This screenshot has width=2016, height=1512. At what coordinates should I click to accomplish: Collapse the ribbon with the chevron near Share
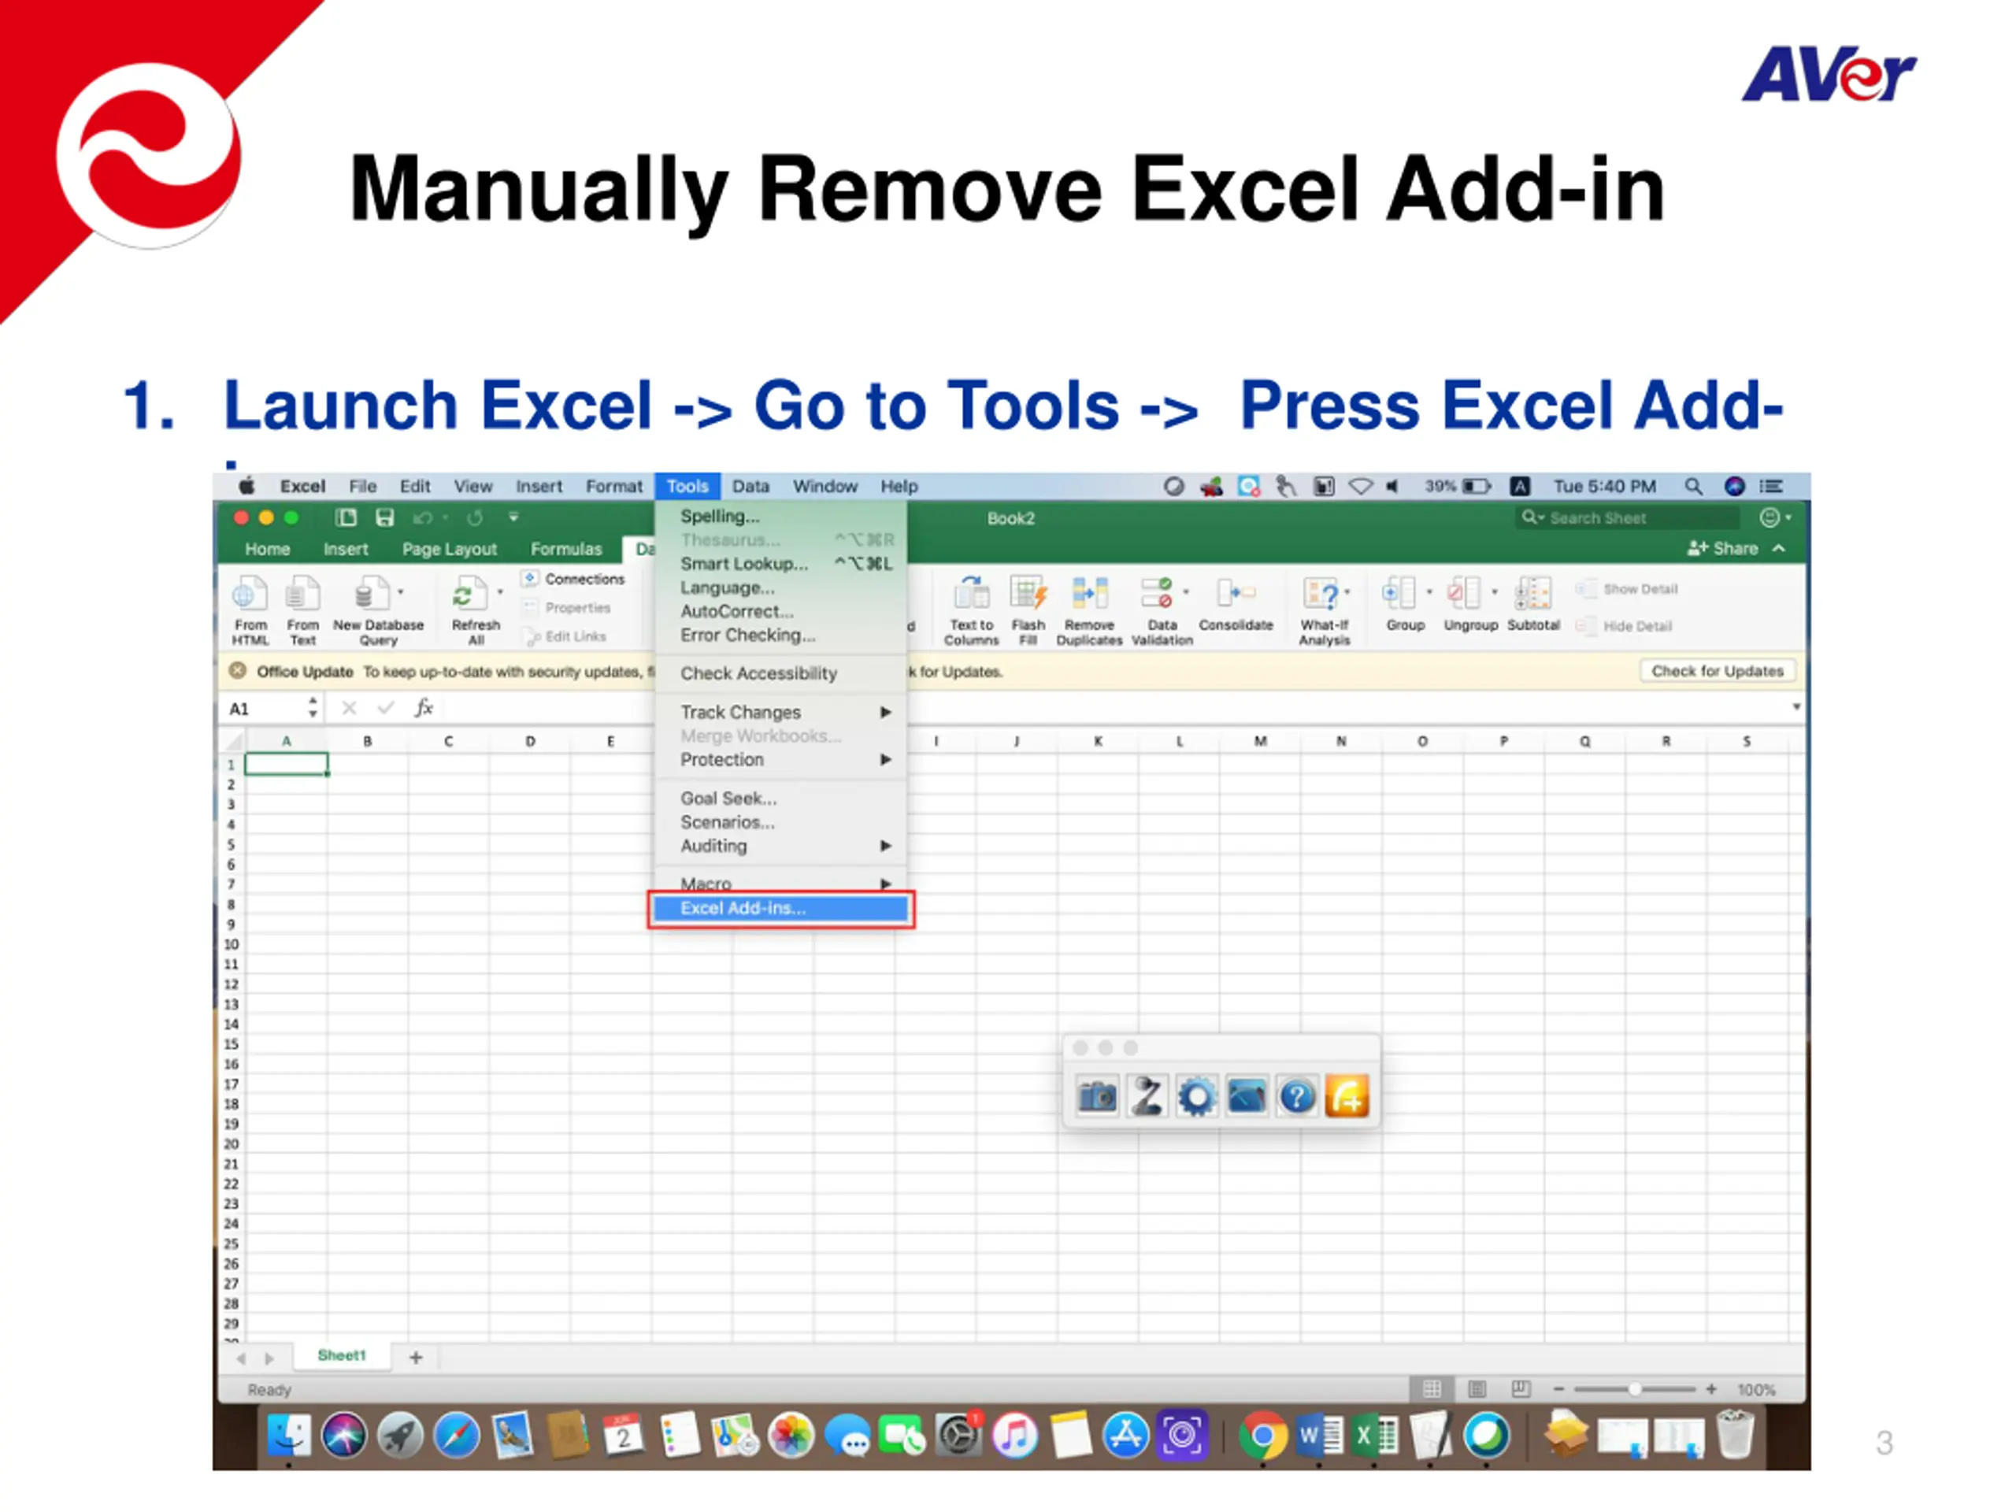pos(1778,549)
